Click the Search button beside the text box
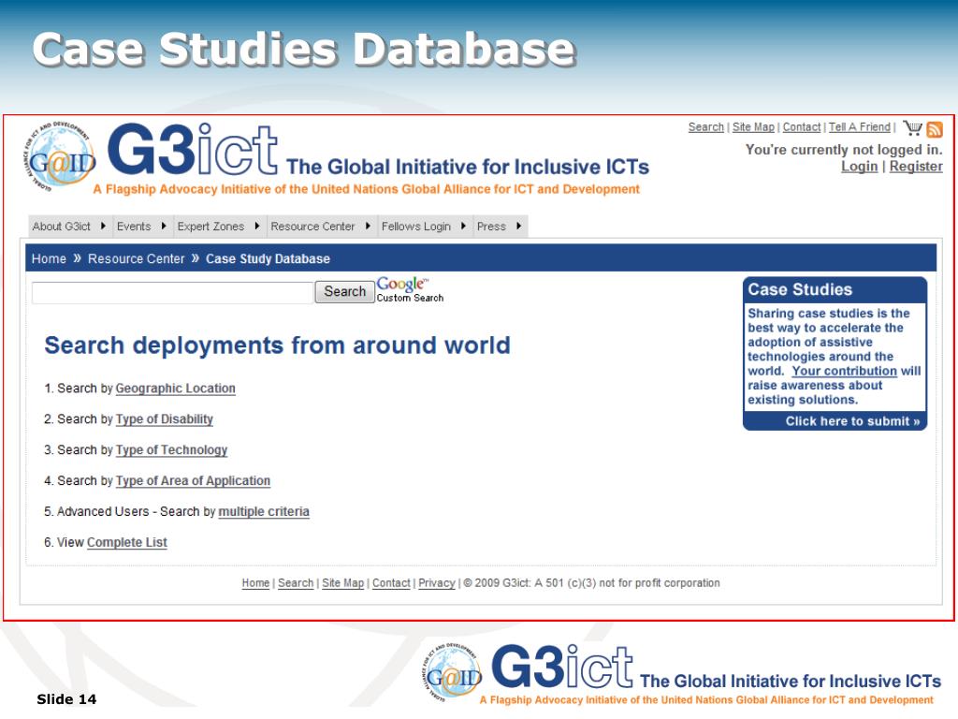Screen dimensions: 958x719 click(x=344, y=292)
